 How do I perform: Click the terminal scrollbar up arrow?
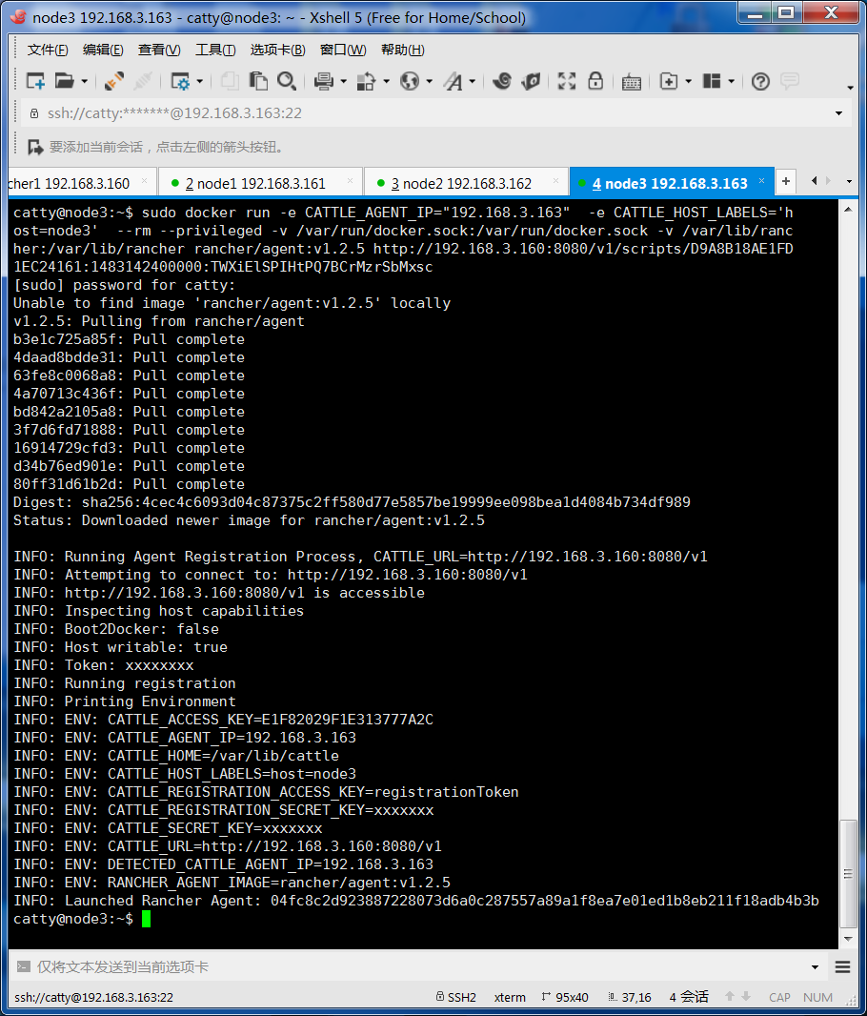(848, 210)
